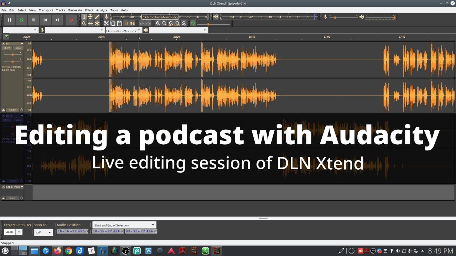
Task: Open the Playback Device dropdown
Action: pyautogui.click(x=178, y=30)
